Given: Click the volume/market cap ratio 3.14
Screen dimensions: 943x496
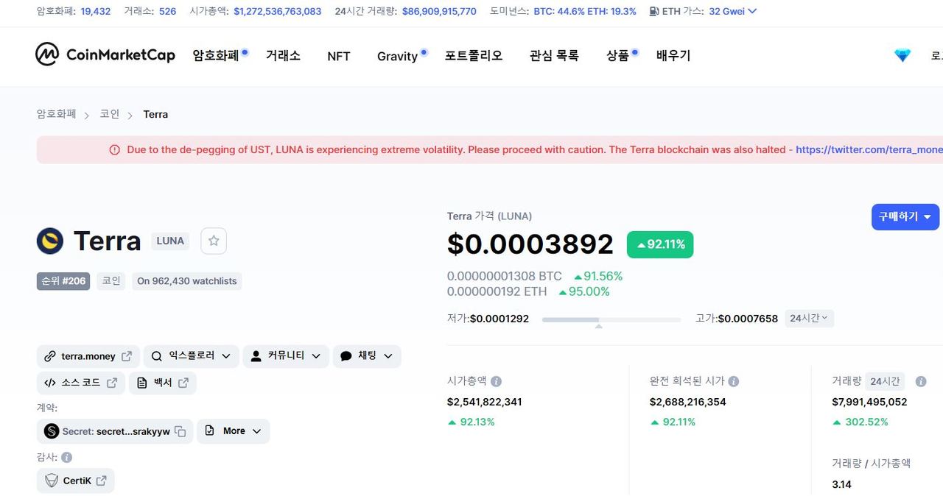Looking at the screenshot, I should click(x=842, y=484).
